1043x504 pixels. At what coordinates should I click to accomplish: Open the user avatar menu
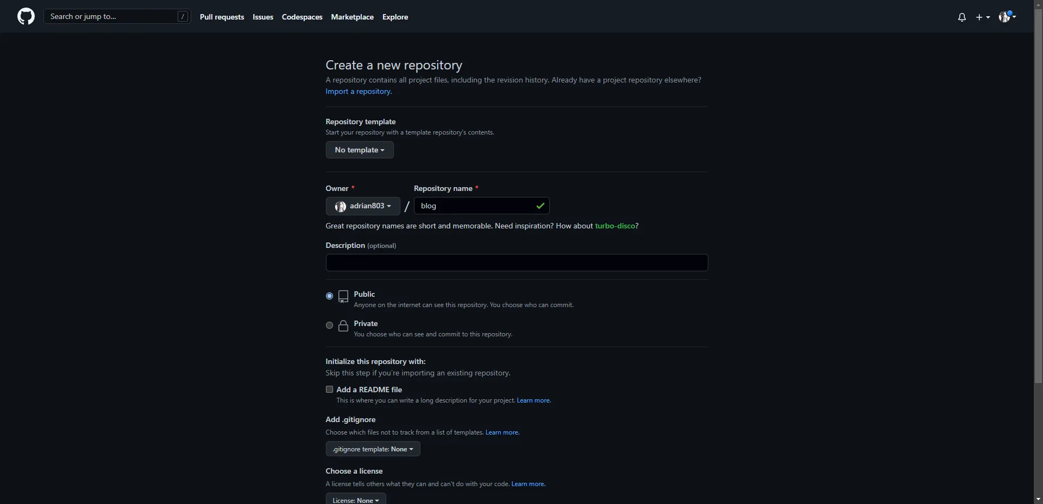1007,17
